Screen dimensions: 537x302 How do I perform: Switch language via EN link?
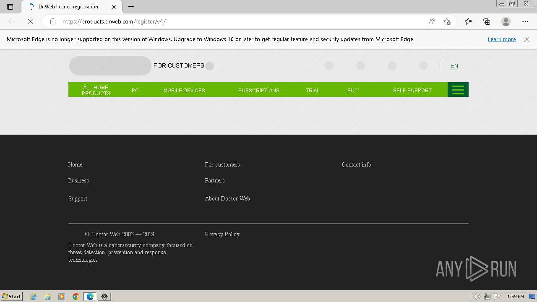454,66
